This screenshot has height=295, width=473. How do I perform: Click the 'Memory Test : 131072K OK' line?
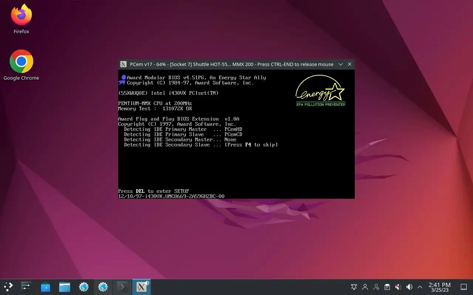tap(155, 108)
